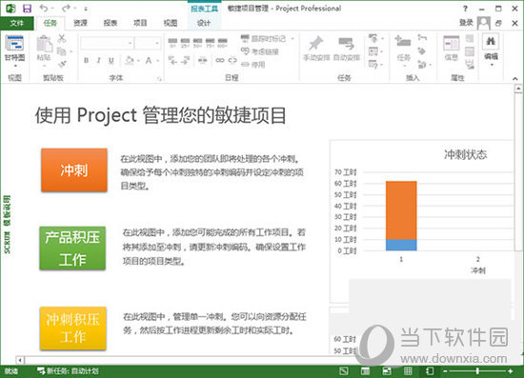Click the Save icon in quick access toolbar
Viewport: 524px width, 378px height.
point(27,9)
